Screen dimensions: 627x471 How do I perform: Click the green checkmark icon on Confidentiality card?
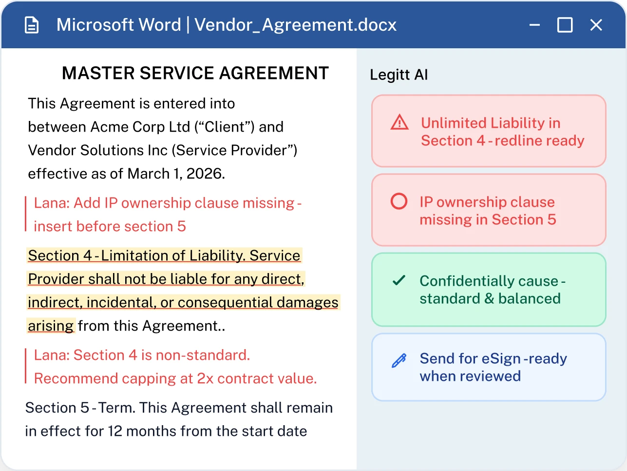(399, 281)
